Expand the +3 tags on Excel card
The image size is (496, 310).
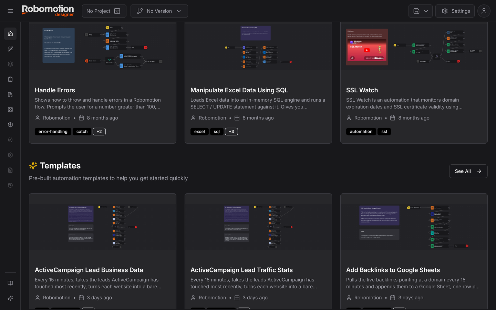point(231,132)
